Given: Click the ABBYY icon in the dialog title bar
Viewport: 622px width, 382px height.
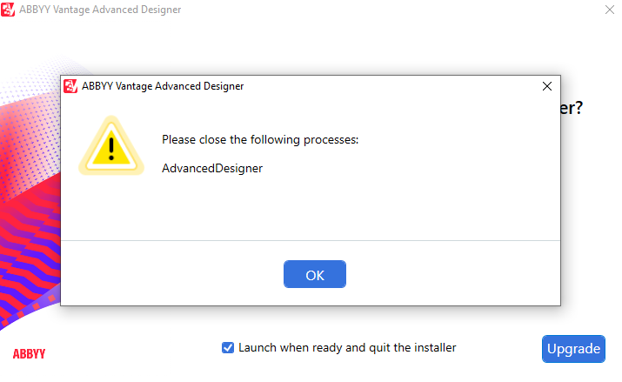Looking at the screenshot, I should (70, 86).
